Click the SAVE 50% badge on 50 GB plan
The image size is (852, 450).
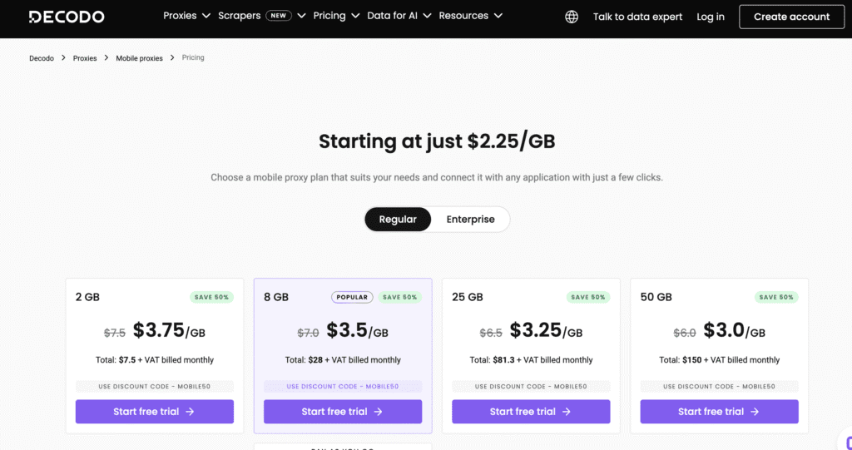coord(777,297)
